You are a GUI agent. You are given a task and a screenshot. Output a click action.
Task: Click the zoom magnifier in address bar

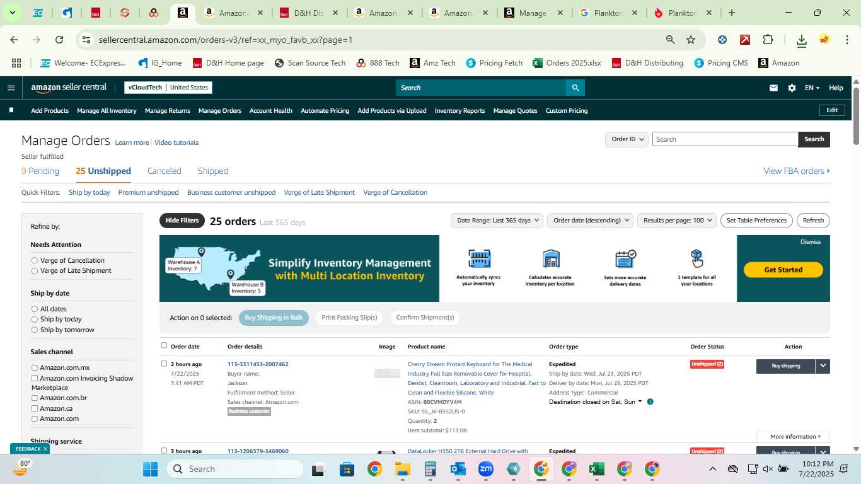pos(671,40)
